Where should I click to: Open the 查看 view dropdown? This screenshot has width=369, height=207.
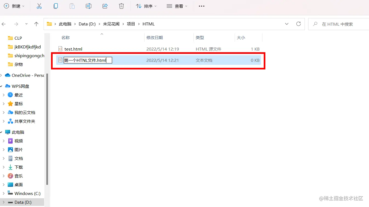pos(177,6)
